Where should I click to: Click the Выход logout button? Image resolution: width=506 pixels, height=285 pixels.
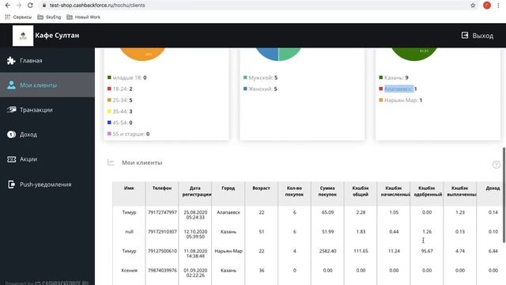478,36
